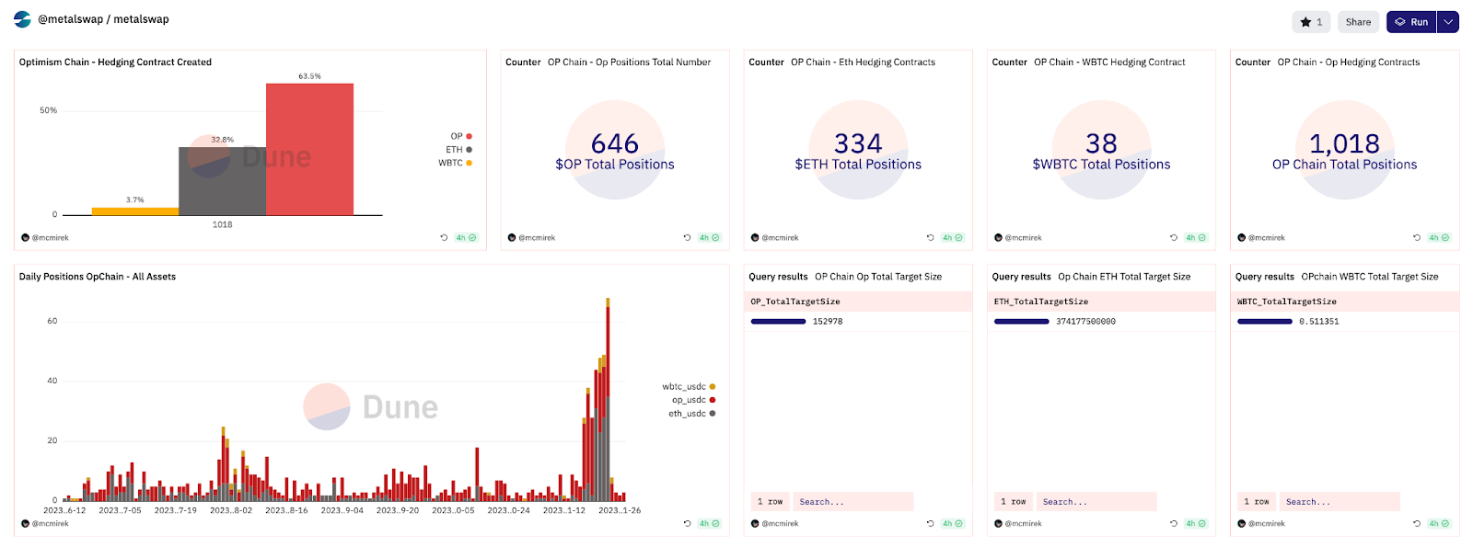Click @mcmirek author in Eth Hedging Contracts panel
Screen dimensions: 1473x547
point(775,238)
